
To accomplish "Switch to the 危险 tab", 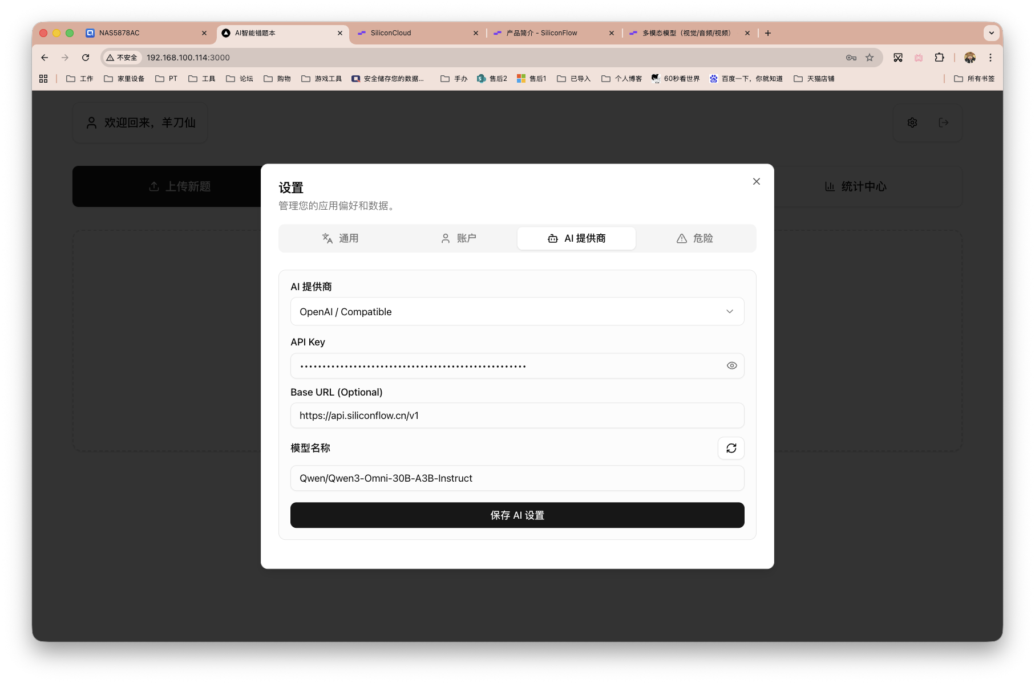I will pyautogui.click(x=695, y=238).
